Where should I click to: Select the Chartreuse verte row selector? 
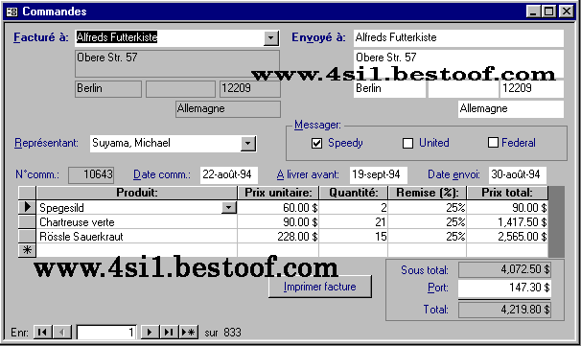[x=27, y=222]
